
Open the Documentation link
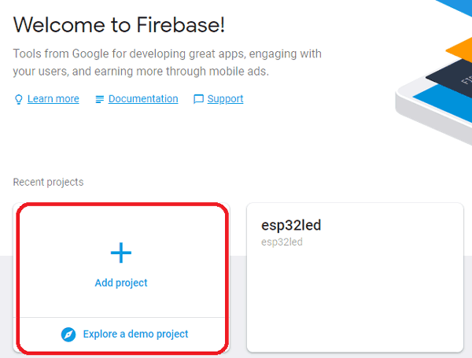tap(143, 99)
